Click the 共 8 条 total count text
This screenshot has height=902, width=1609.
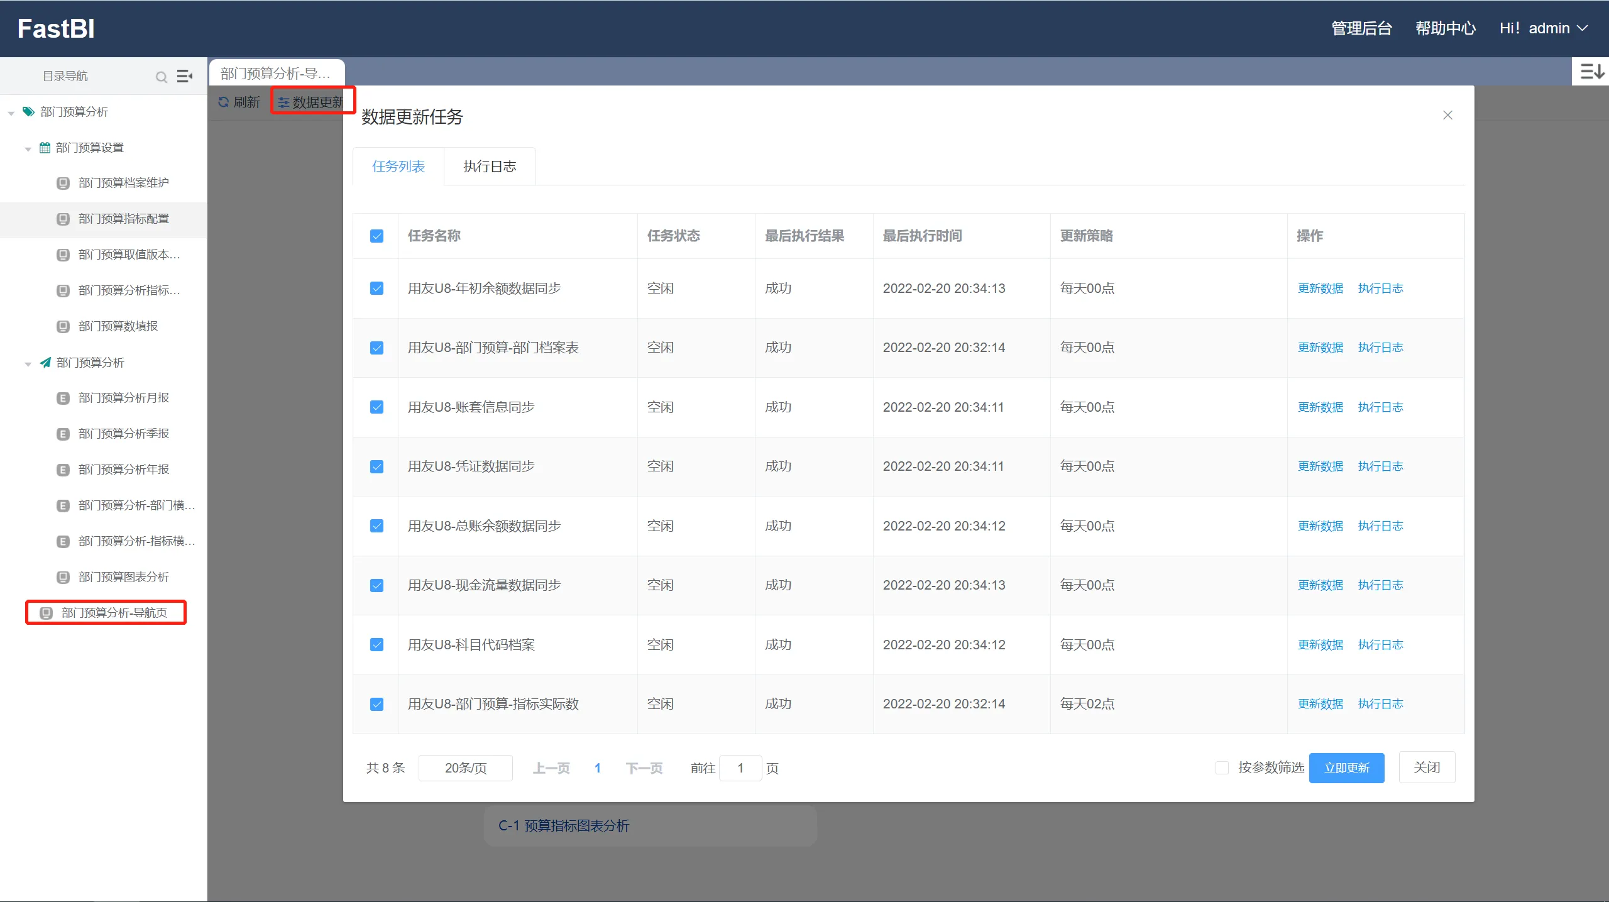point(385,768)
